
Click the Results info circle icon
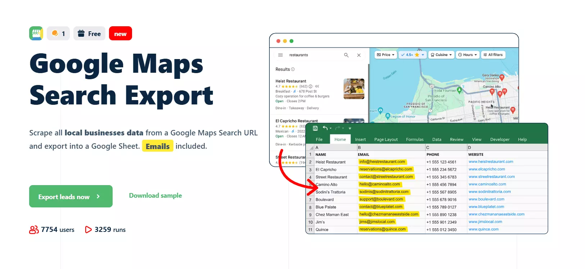coord(293,70)
